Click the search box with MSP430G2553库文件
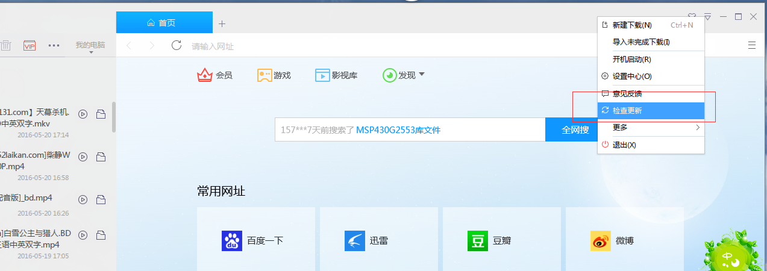The image size is (767, 271). 410,129
